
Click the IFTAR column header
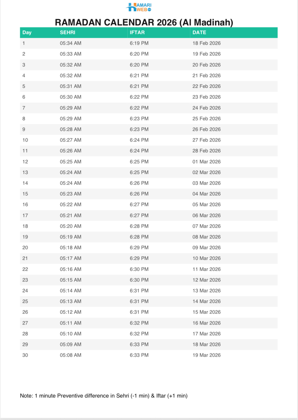point(137,32)
